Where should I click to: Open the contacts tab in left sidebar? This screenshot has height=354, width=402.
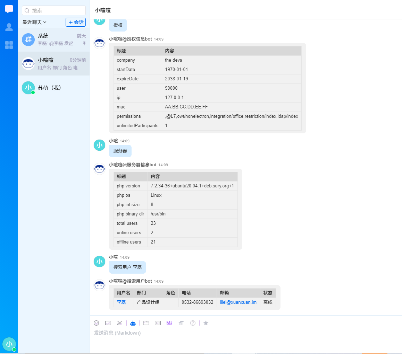(x=9, y=27)
